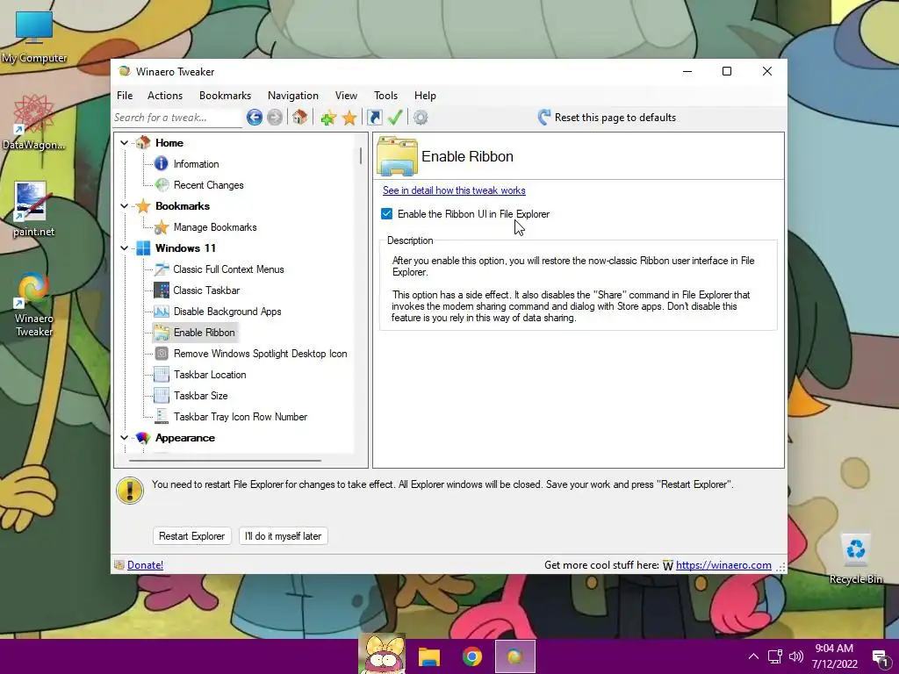Show hidden tray icons chevron
899x674 pixels.
point(753,656)
